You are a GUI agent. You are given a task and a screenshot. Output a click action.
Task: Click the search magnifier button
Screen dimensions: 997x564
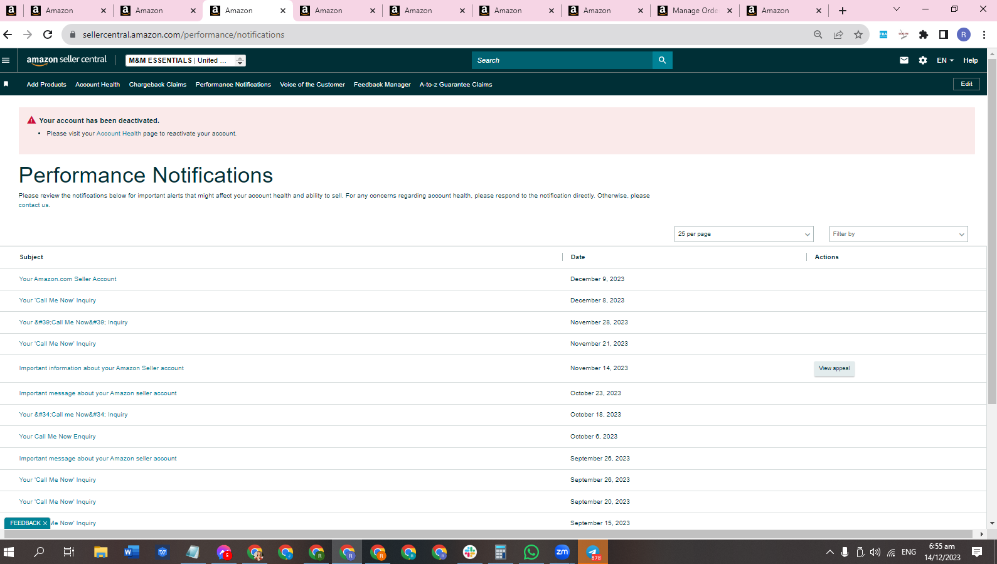pyautogui.click(x=662, y=60)
